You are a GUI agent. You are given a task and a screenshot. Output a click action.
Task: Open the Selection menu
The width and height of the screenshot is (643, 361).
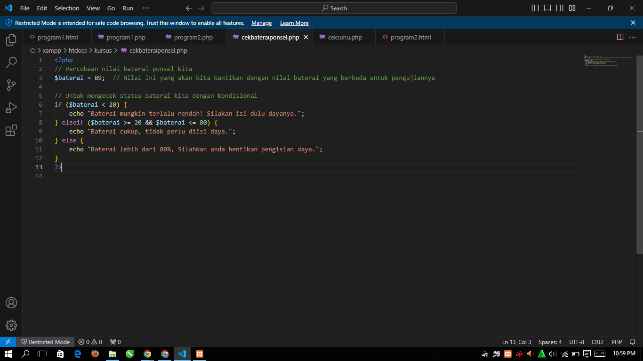[x=67, y=8]
